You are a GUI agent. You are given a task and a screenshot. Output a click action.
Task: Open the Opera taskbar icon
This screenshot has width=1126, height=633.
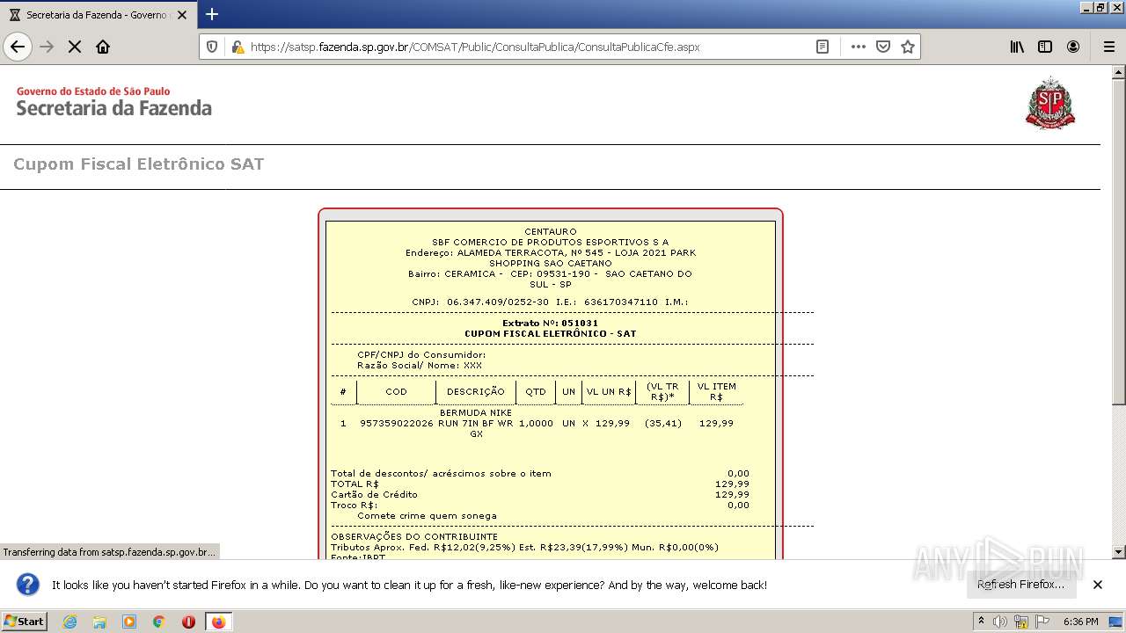tap(188, 622)
